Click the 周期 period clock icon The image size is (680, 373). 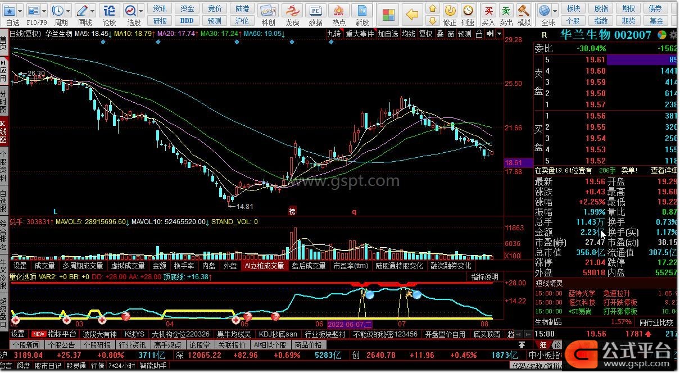[x=57, y=11]
